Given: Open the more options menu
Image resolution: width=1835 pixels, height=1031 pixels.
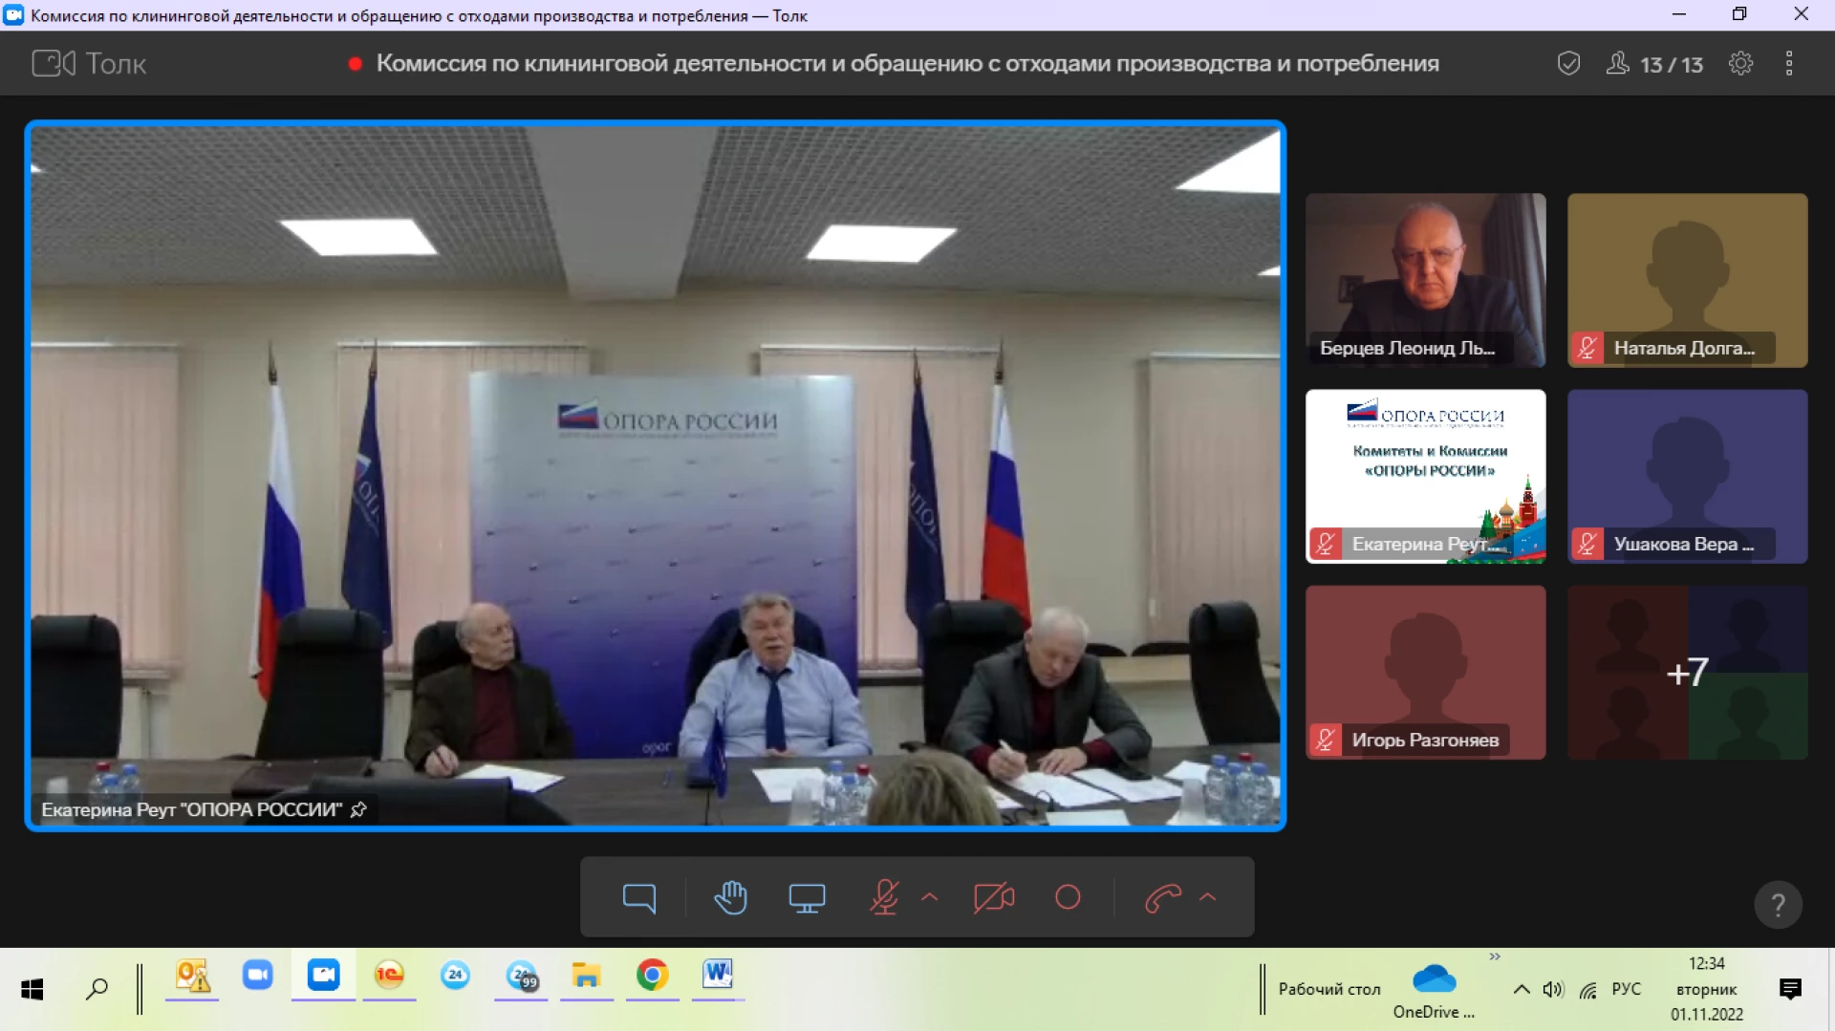Looking at the screenshot, I should pos(1789,63).
